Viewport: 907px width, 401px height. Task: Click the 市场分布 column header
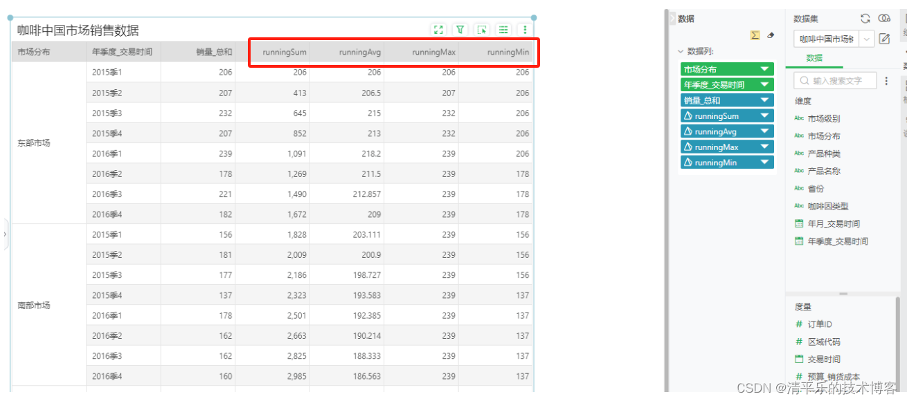coord(48,52)
